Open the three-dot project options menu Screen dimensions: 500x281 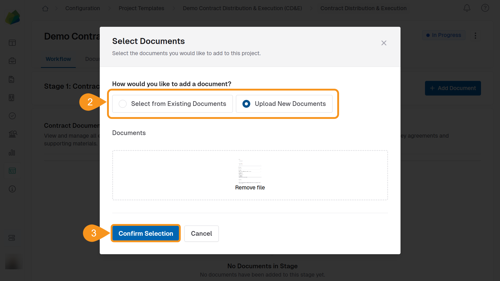click(x=475, y=35)
